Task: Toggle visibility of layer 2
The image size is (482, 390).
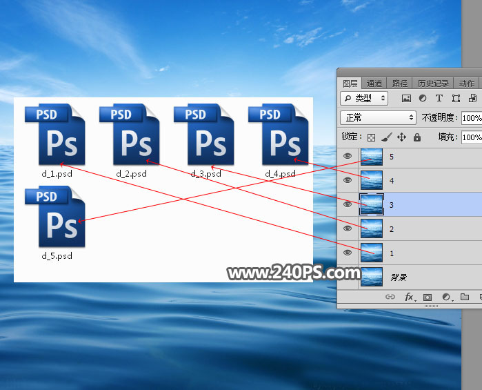Action: click(x=348, y=228)
